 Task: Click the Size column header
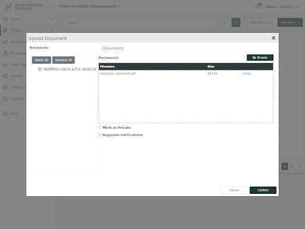point(211,66)
